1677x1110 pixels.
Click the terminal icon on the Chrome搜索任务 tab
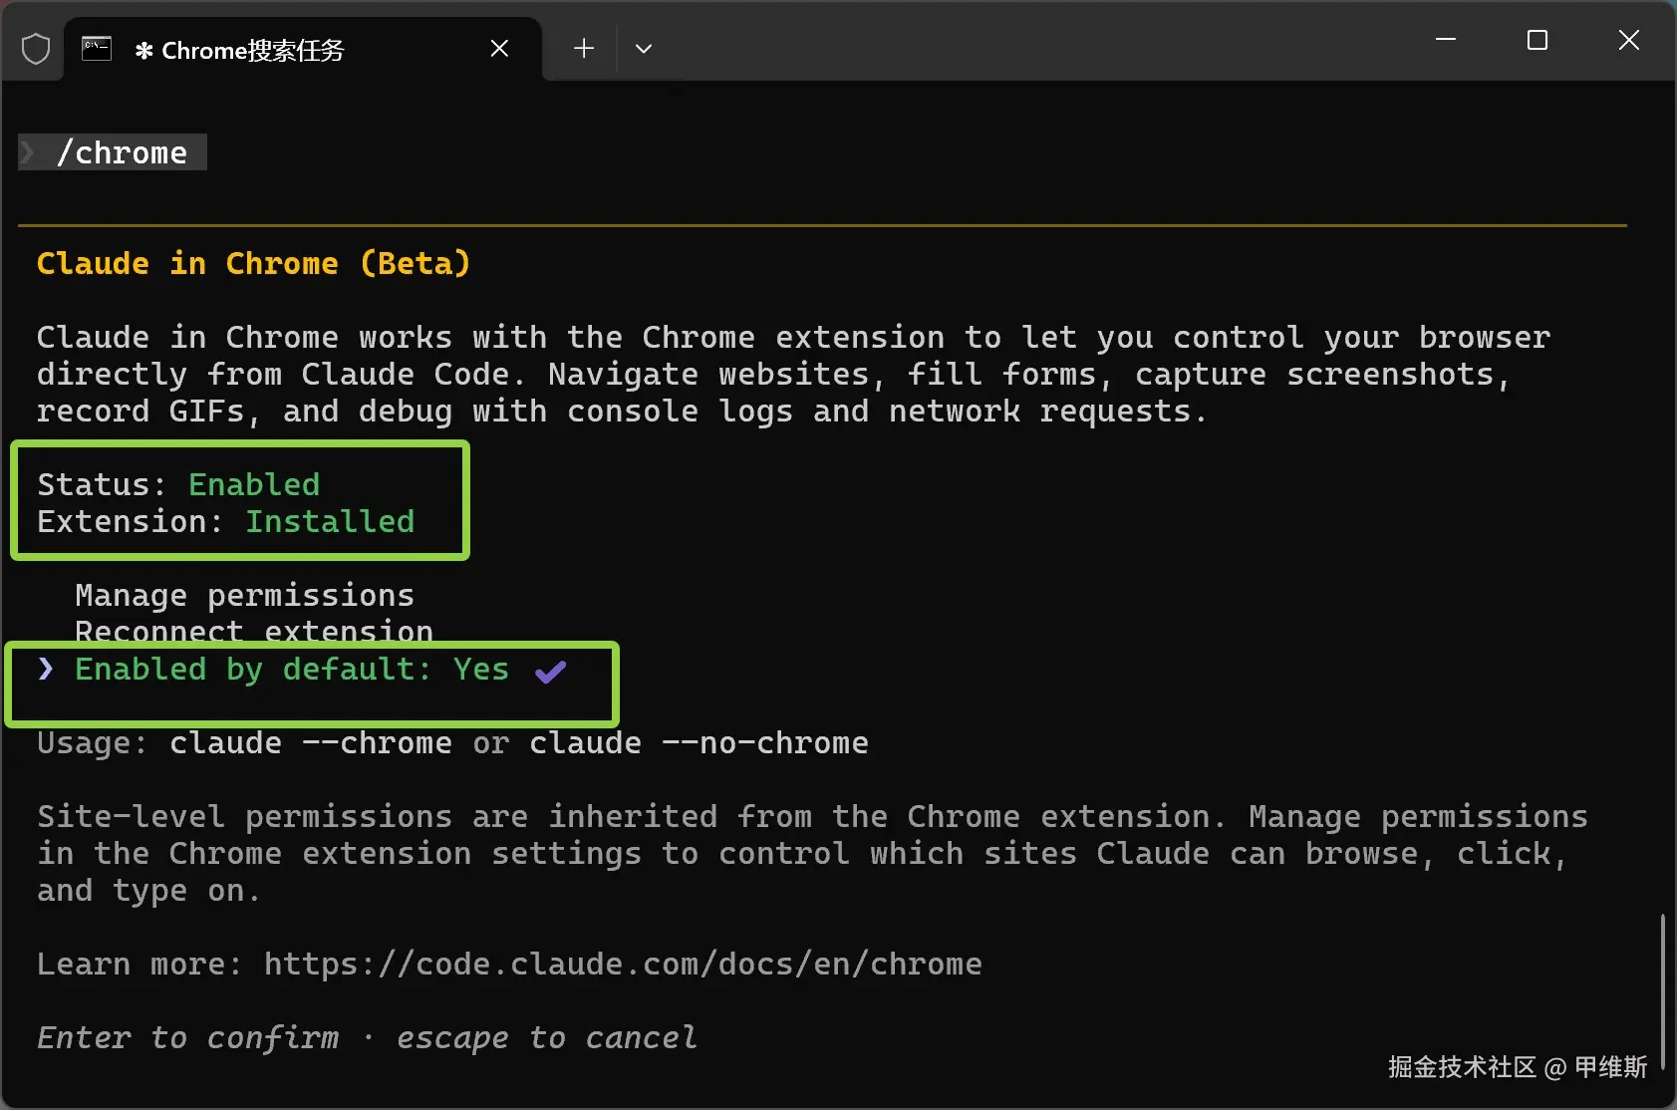click(x=97, y=49)
